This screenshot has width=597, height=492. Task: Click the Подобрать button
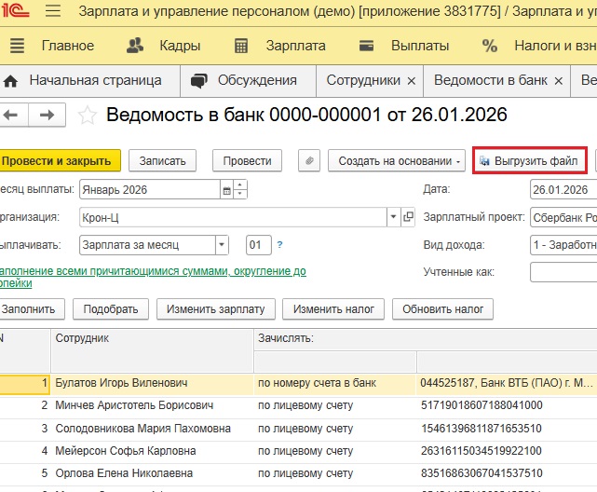point(111,308)
